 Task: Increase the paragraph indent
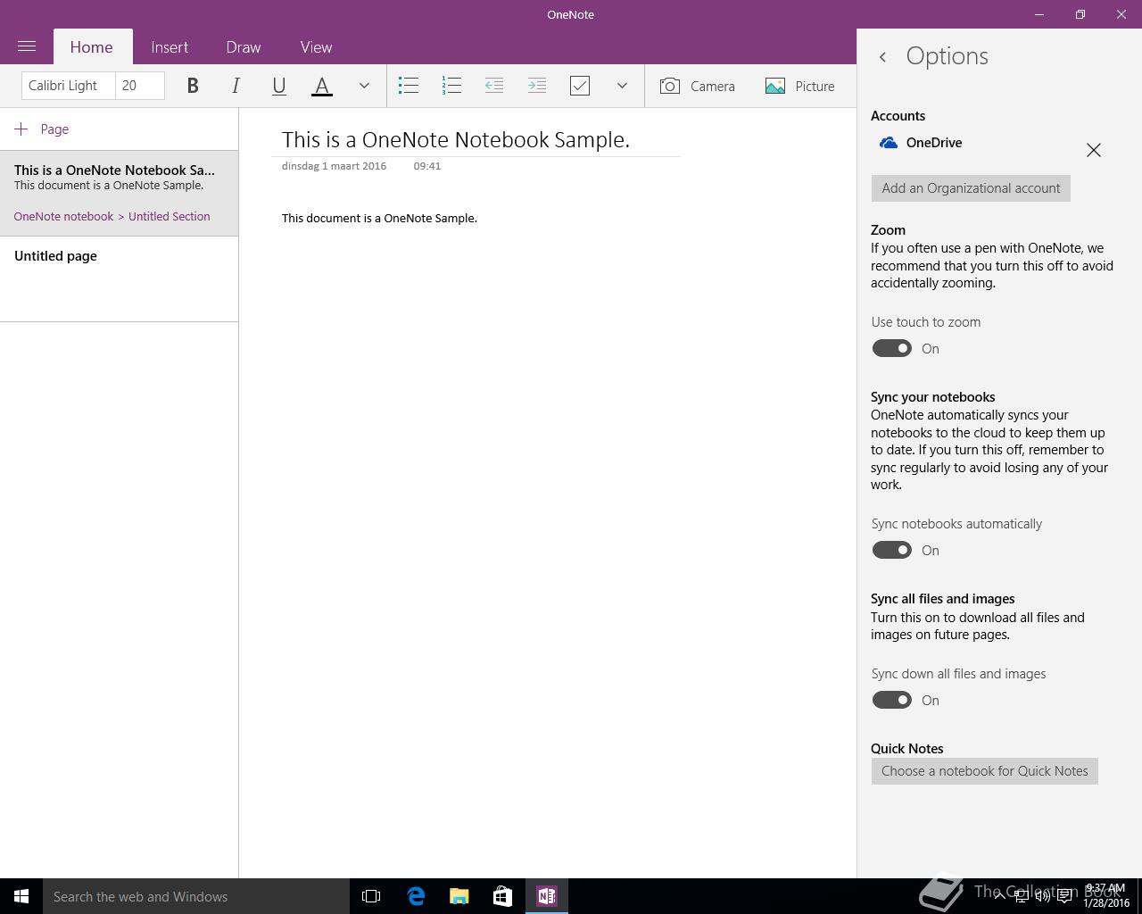tap(537, 86)
